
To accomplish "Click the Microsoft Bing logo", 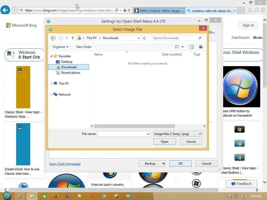I will click(21, 25).
